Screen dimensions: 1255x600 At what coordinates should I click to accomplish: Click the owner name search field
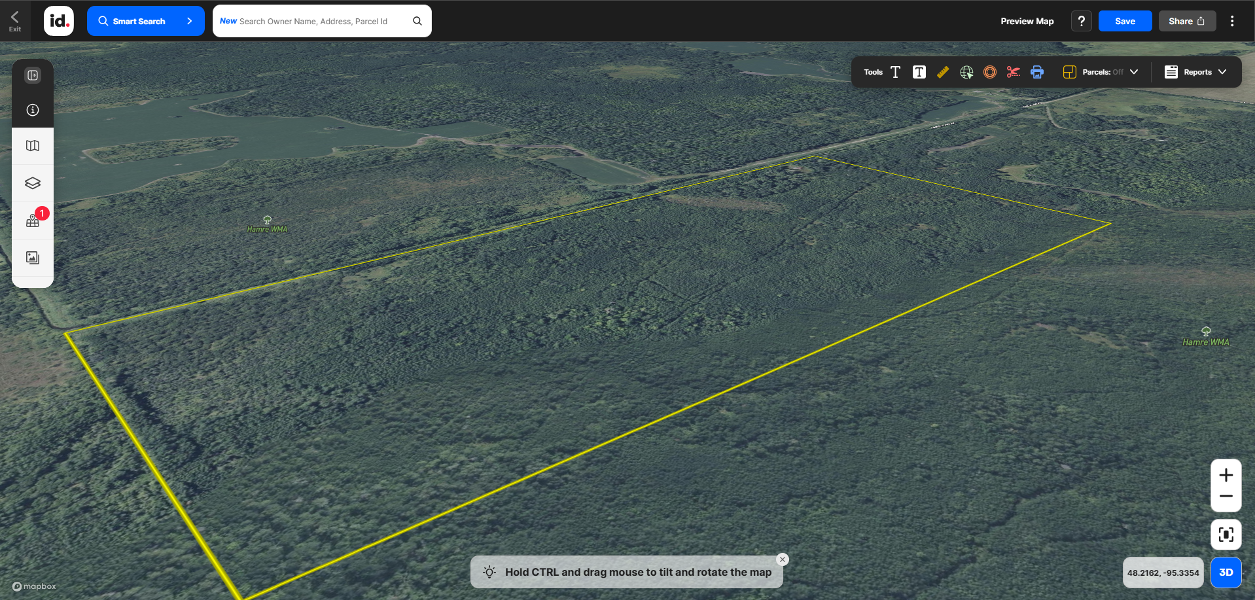coord(314,21)
